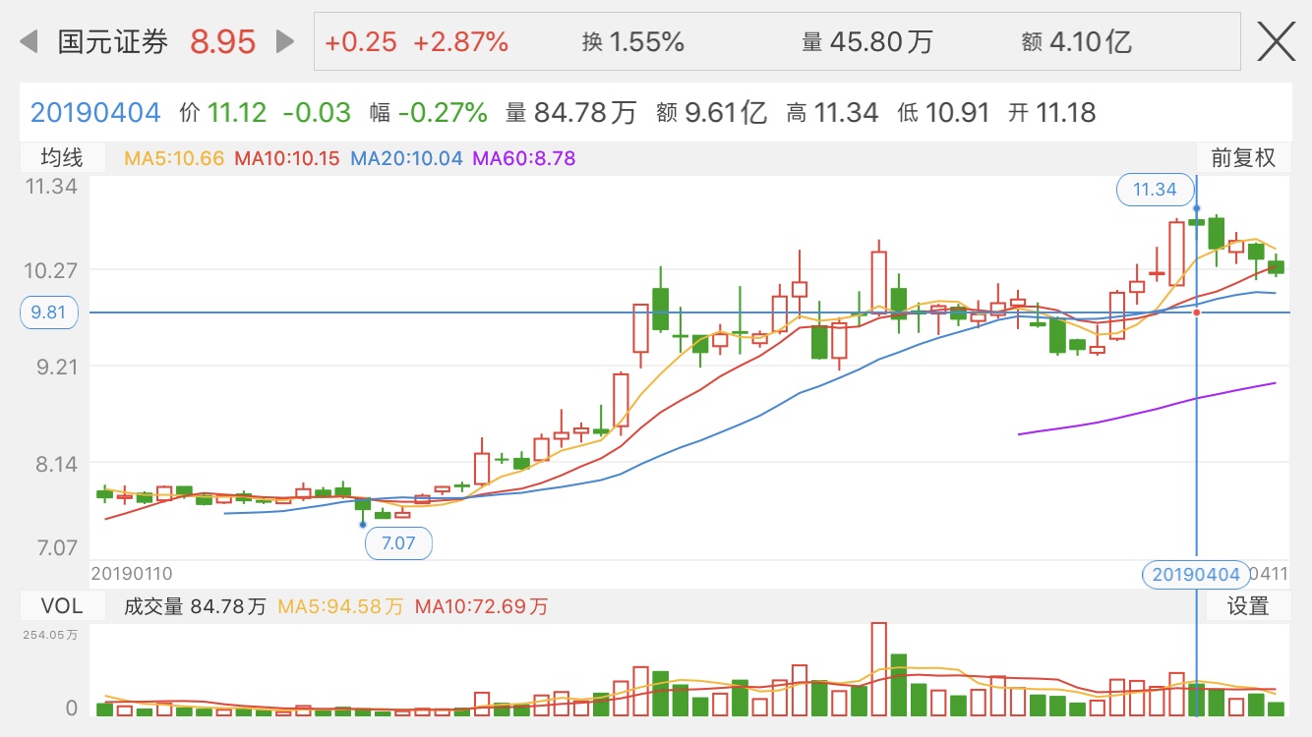Click the 254.05万 volume axis label

pos(51,635)
